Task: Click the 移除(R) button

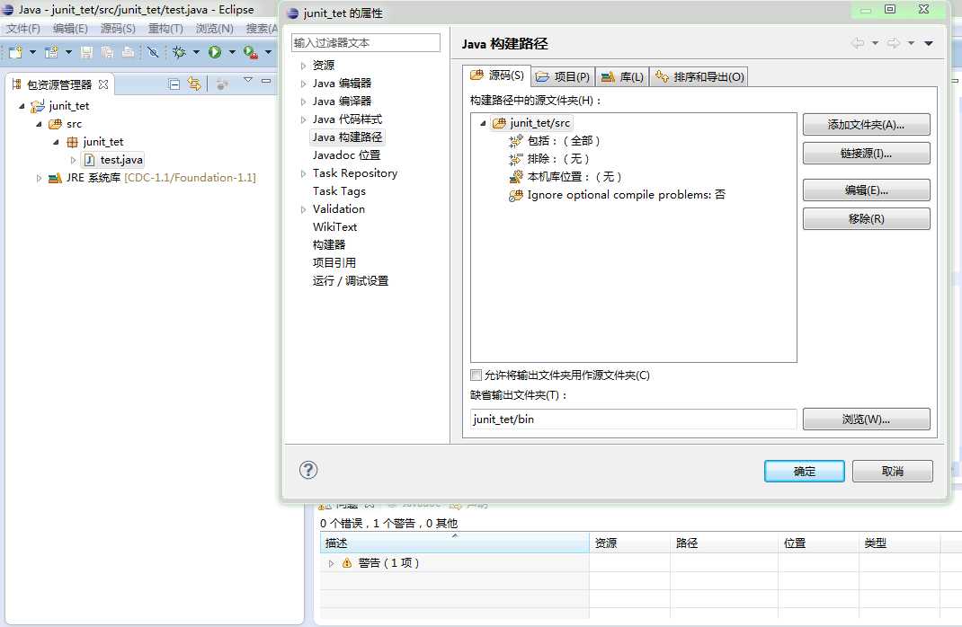Action: click(867, 219)
